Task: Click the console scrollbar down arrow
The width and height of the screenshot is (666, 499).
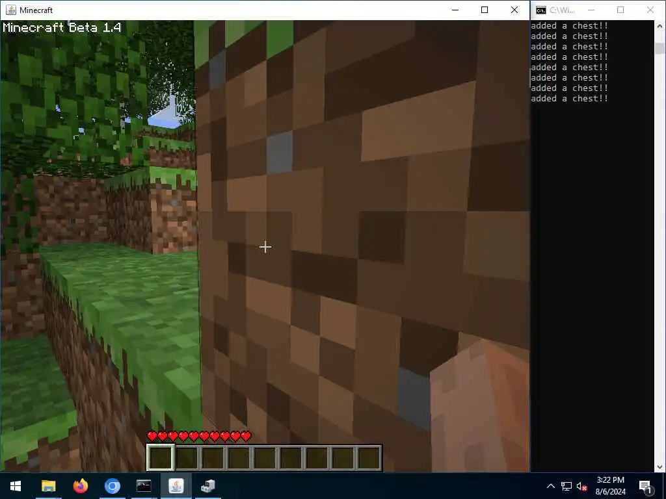Action: point(659,467)
